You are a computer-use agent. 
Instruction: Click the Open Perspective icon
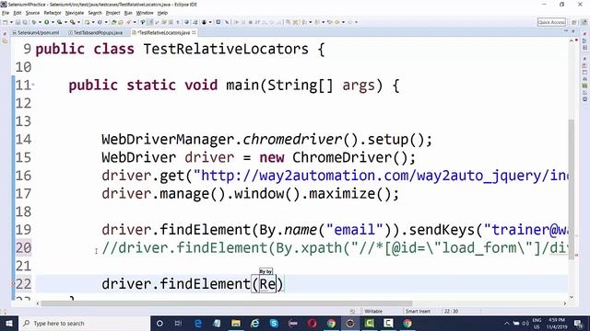573,22
